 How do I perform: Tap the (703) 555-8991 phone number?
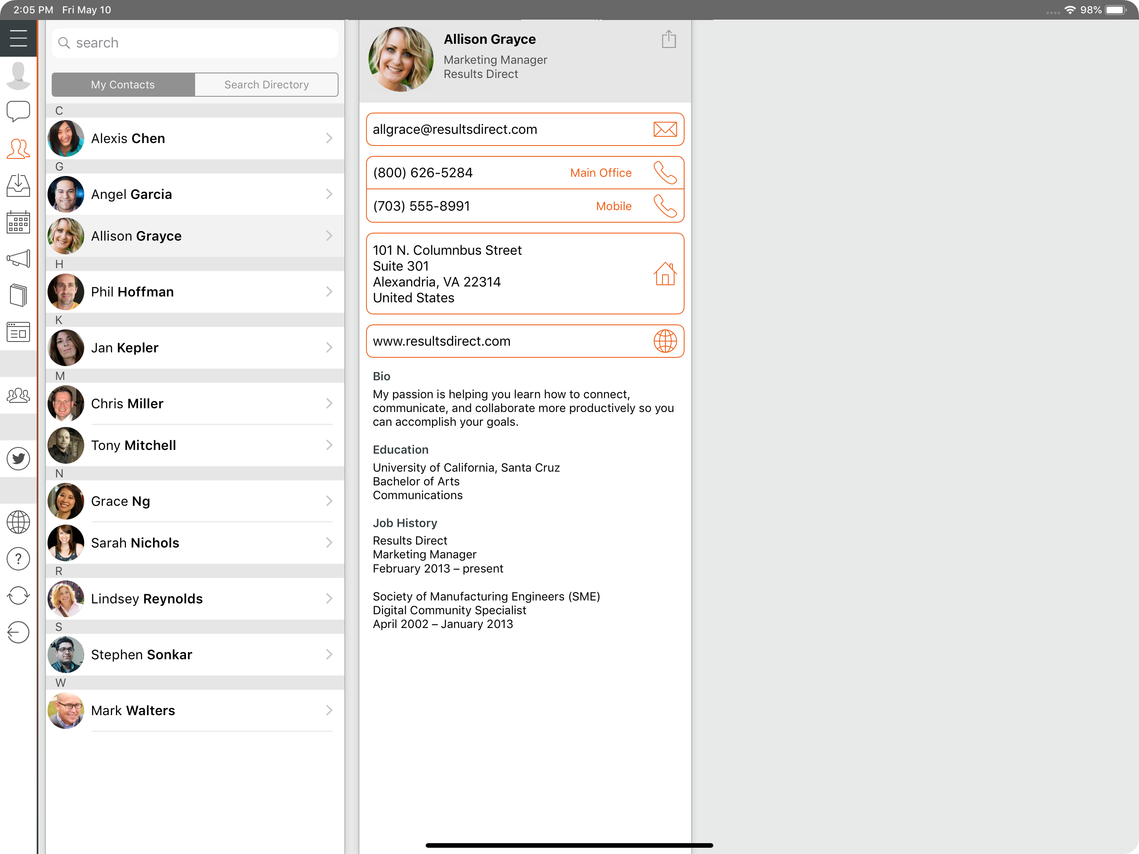pos(421,206)
